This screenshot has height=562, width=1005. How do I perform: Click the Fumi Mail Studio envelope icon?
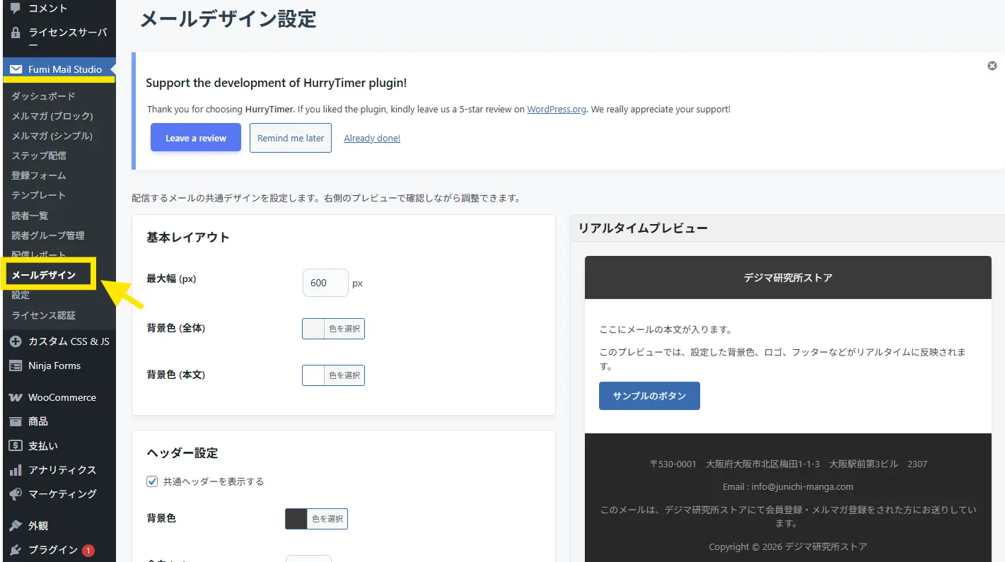pos(16,69)
